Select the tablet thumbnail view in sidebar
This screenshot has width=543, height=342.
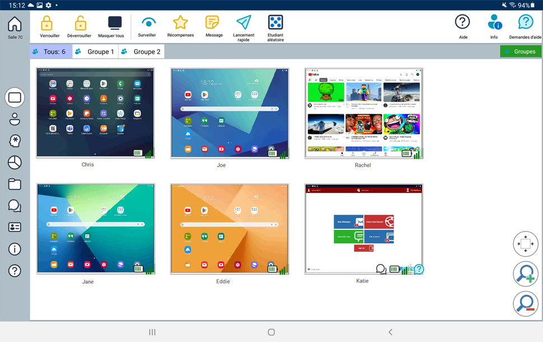pyautogui.click(x=15, y=98)
